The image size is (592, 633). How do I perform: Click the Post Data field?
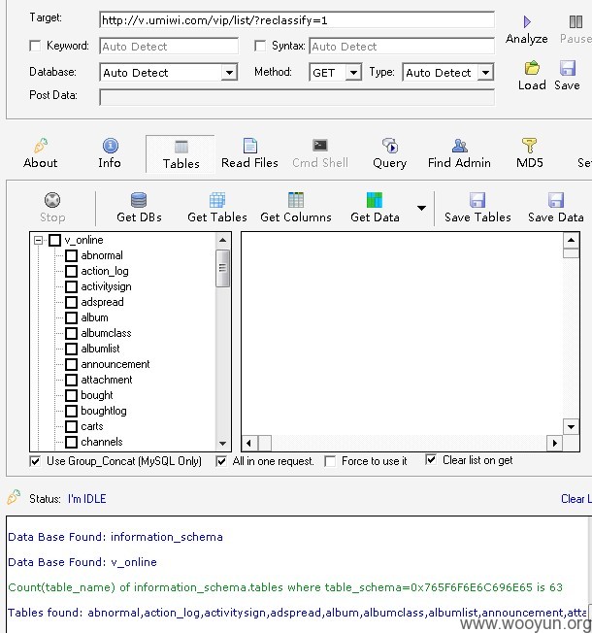(297, 97)
